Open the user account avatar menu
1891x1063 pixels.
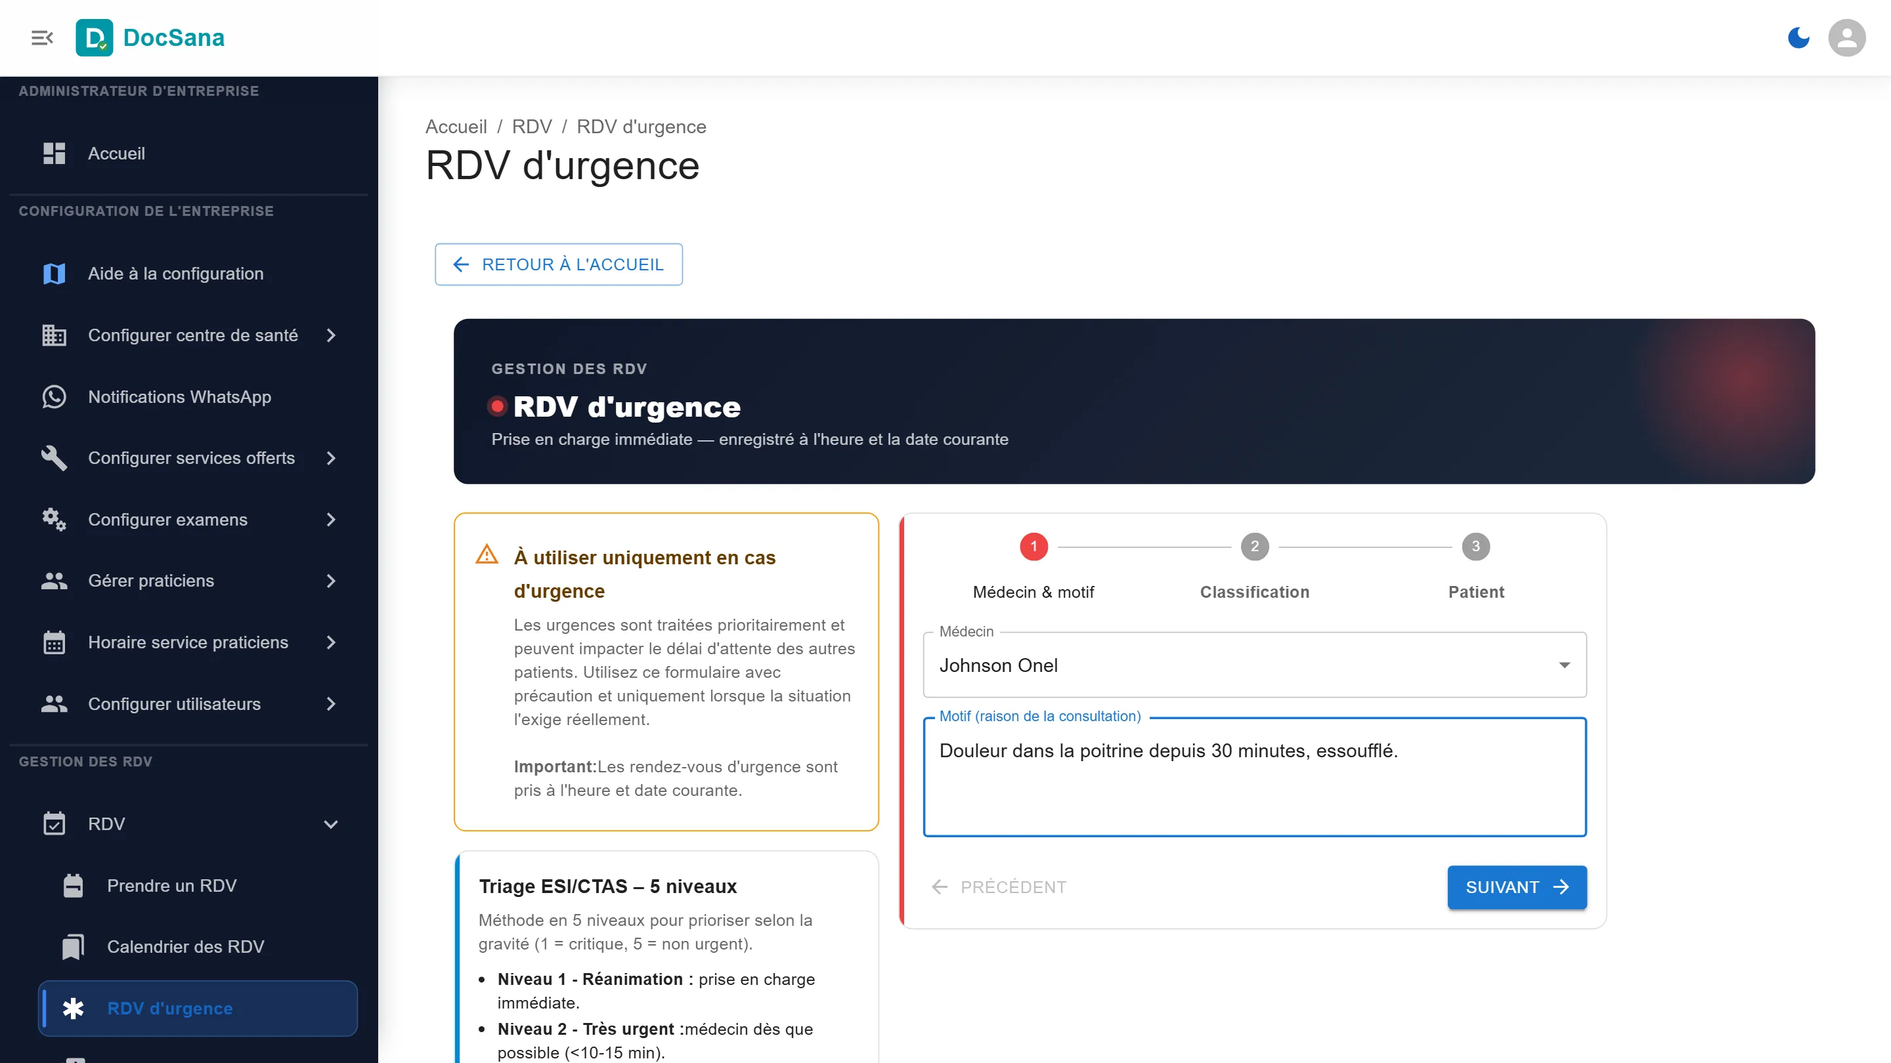tap(1847, 37)
